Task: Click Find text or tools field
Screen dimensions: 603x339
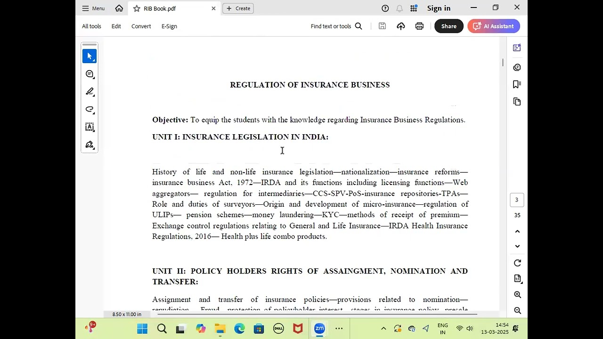Action: tap(331, 26)
